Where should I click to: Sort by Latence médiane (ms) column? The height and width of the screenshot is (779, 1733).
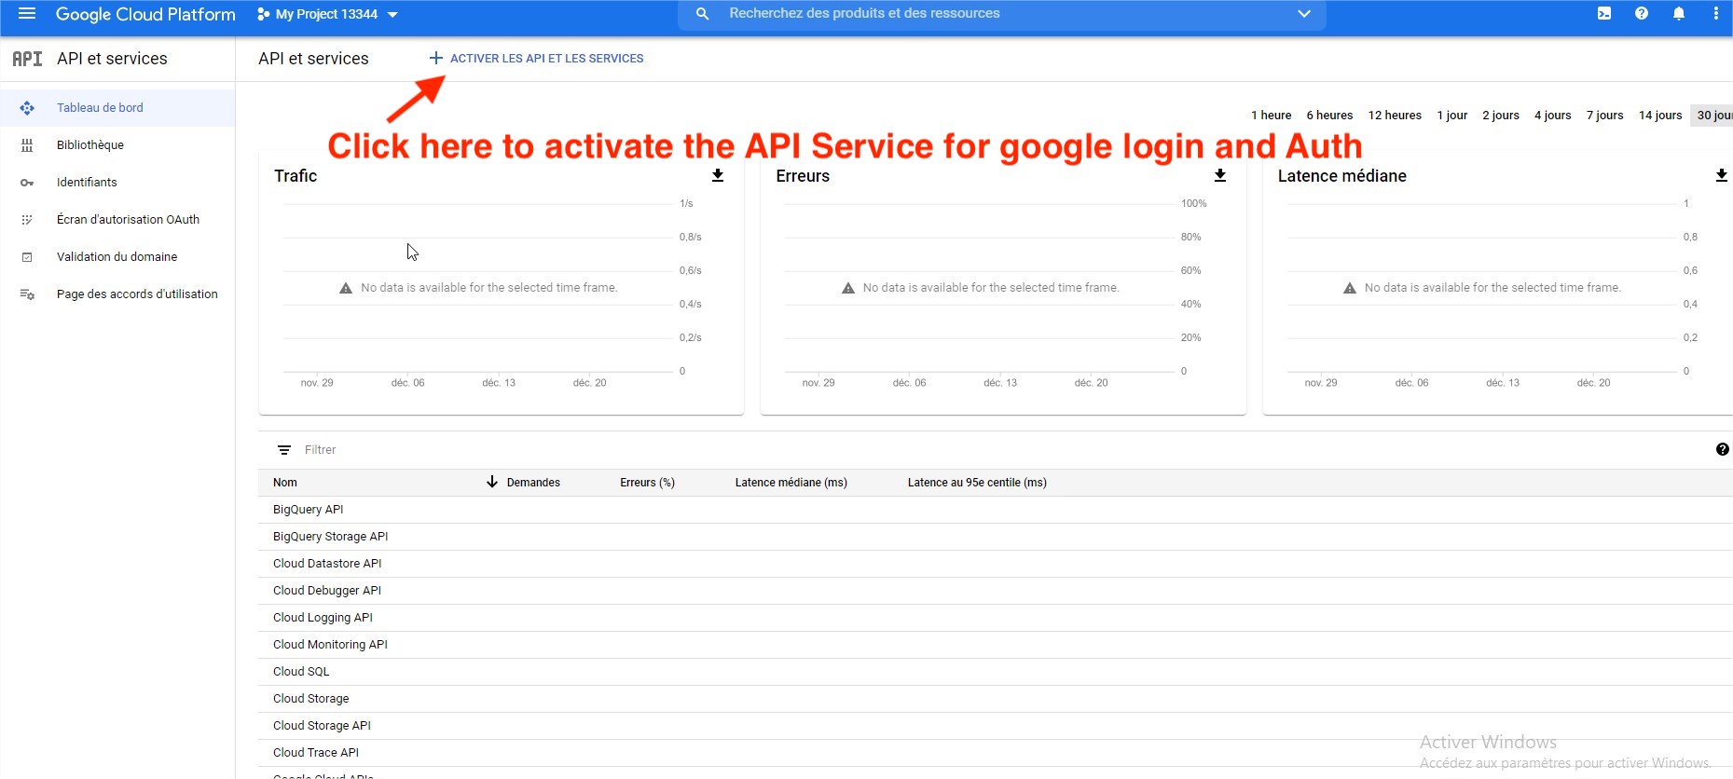coord(791,483)
